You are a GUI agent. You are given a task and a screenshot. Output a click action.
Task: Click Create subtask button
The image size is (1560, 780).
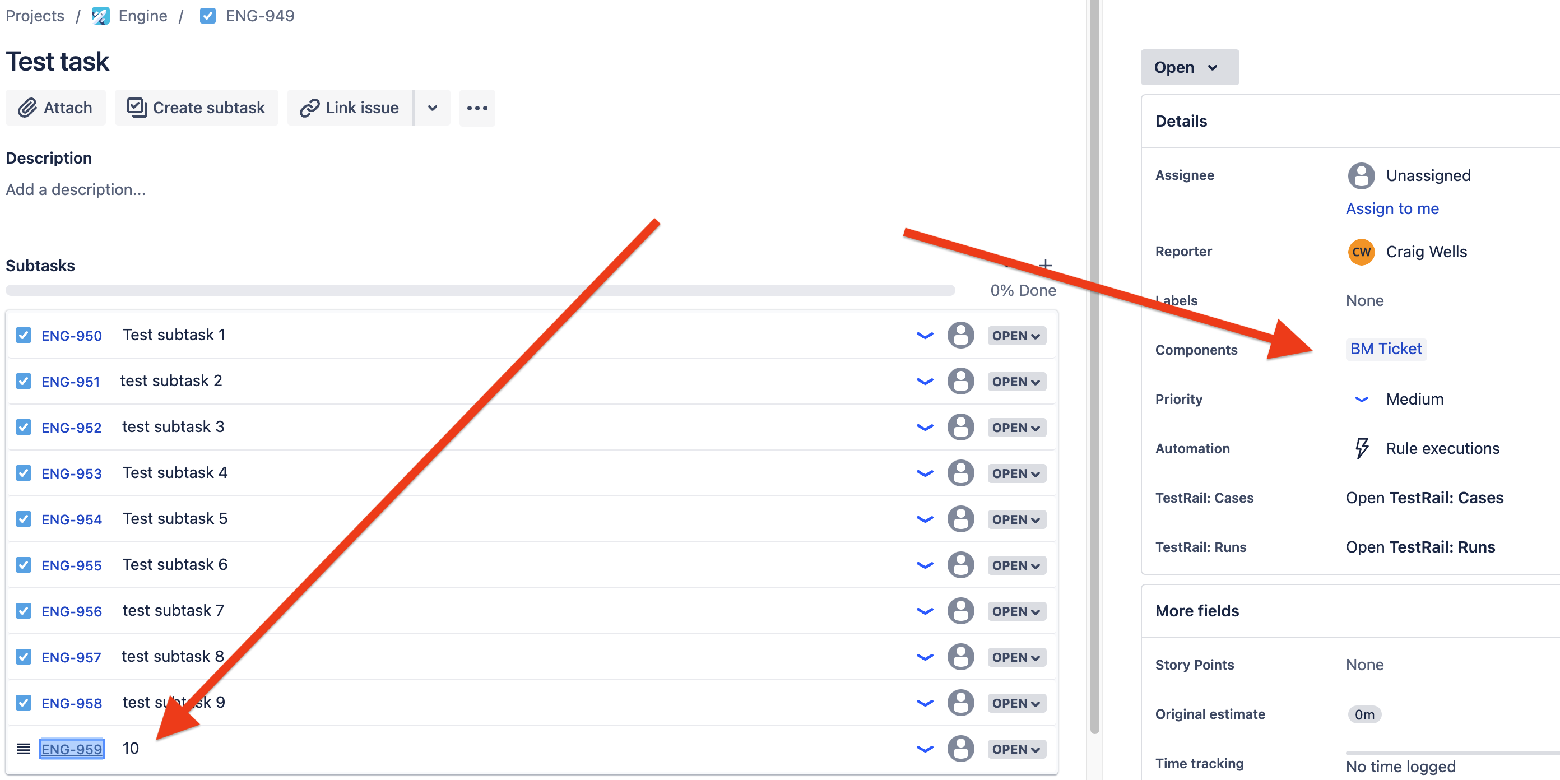196,108
